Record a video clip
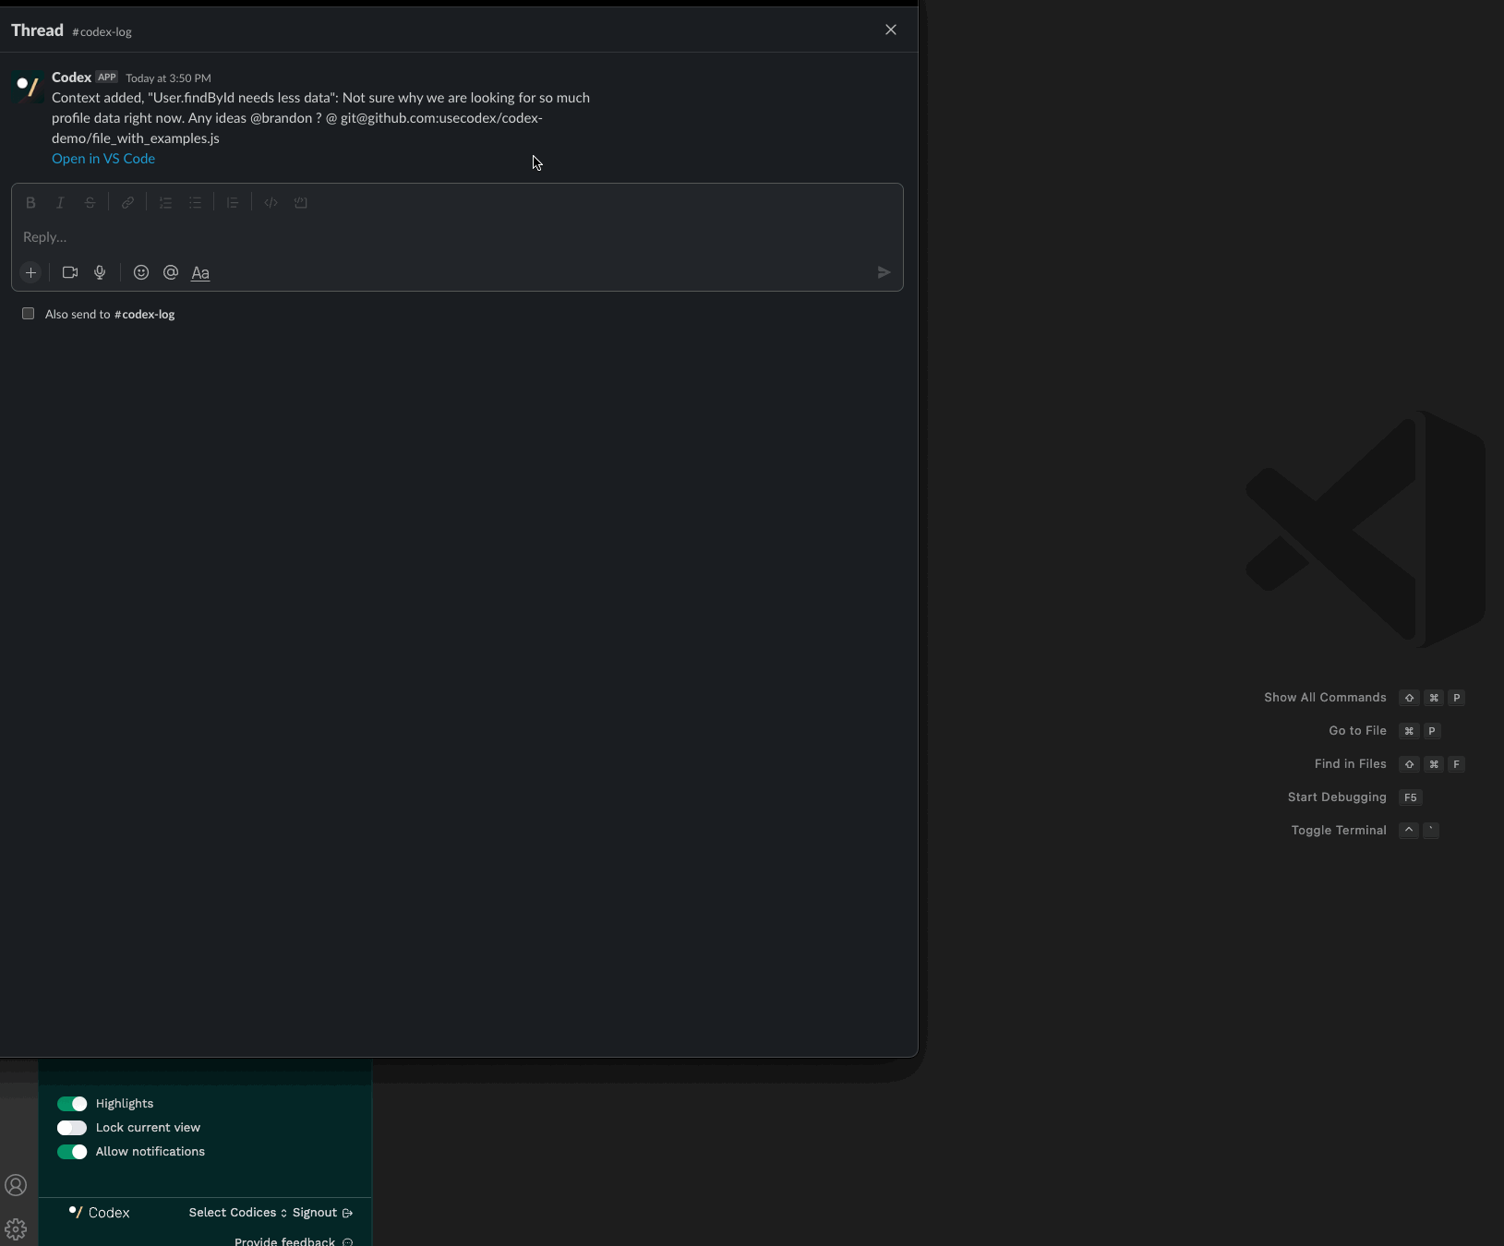This screenshot has height=1246, width=1504. point(70,272)
